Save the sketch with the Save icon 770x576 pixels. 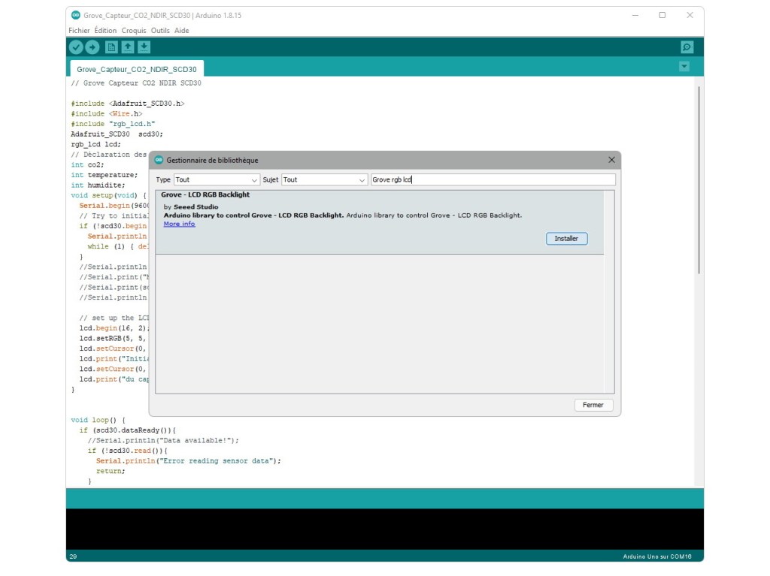pyautogui.click(x=144, y=47)
